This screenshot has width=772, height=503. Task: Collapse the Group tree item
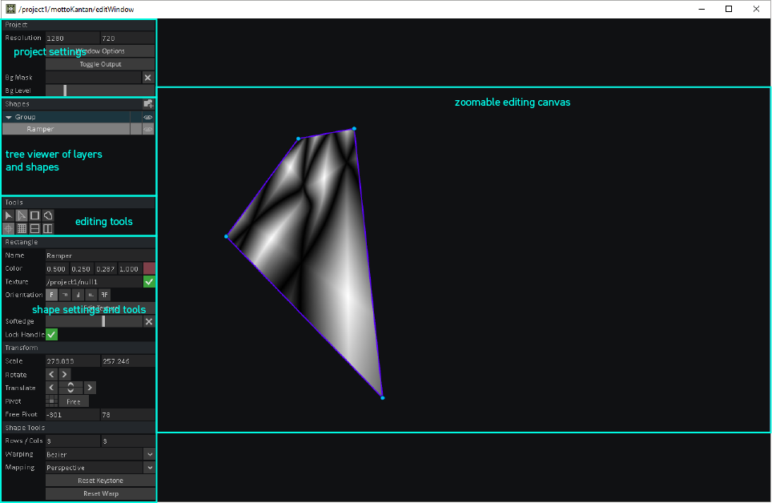point(8,117)
